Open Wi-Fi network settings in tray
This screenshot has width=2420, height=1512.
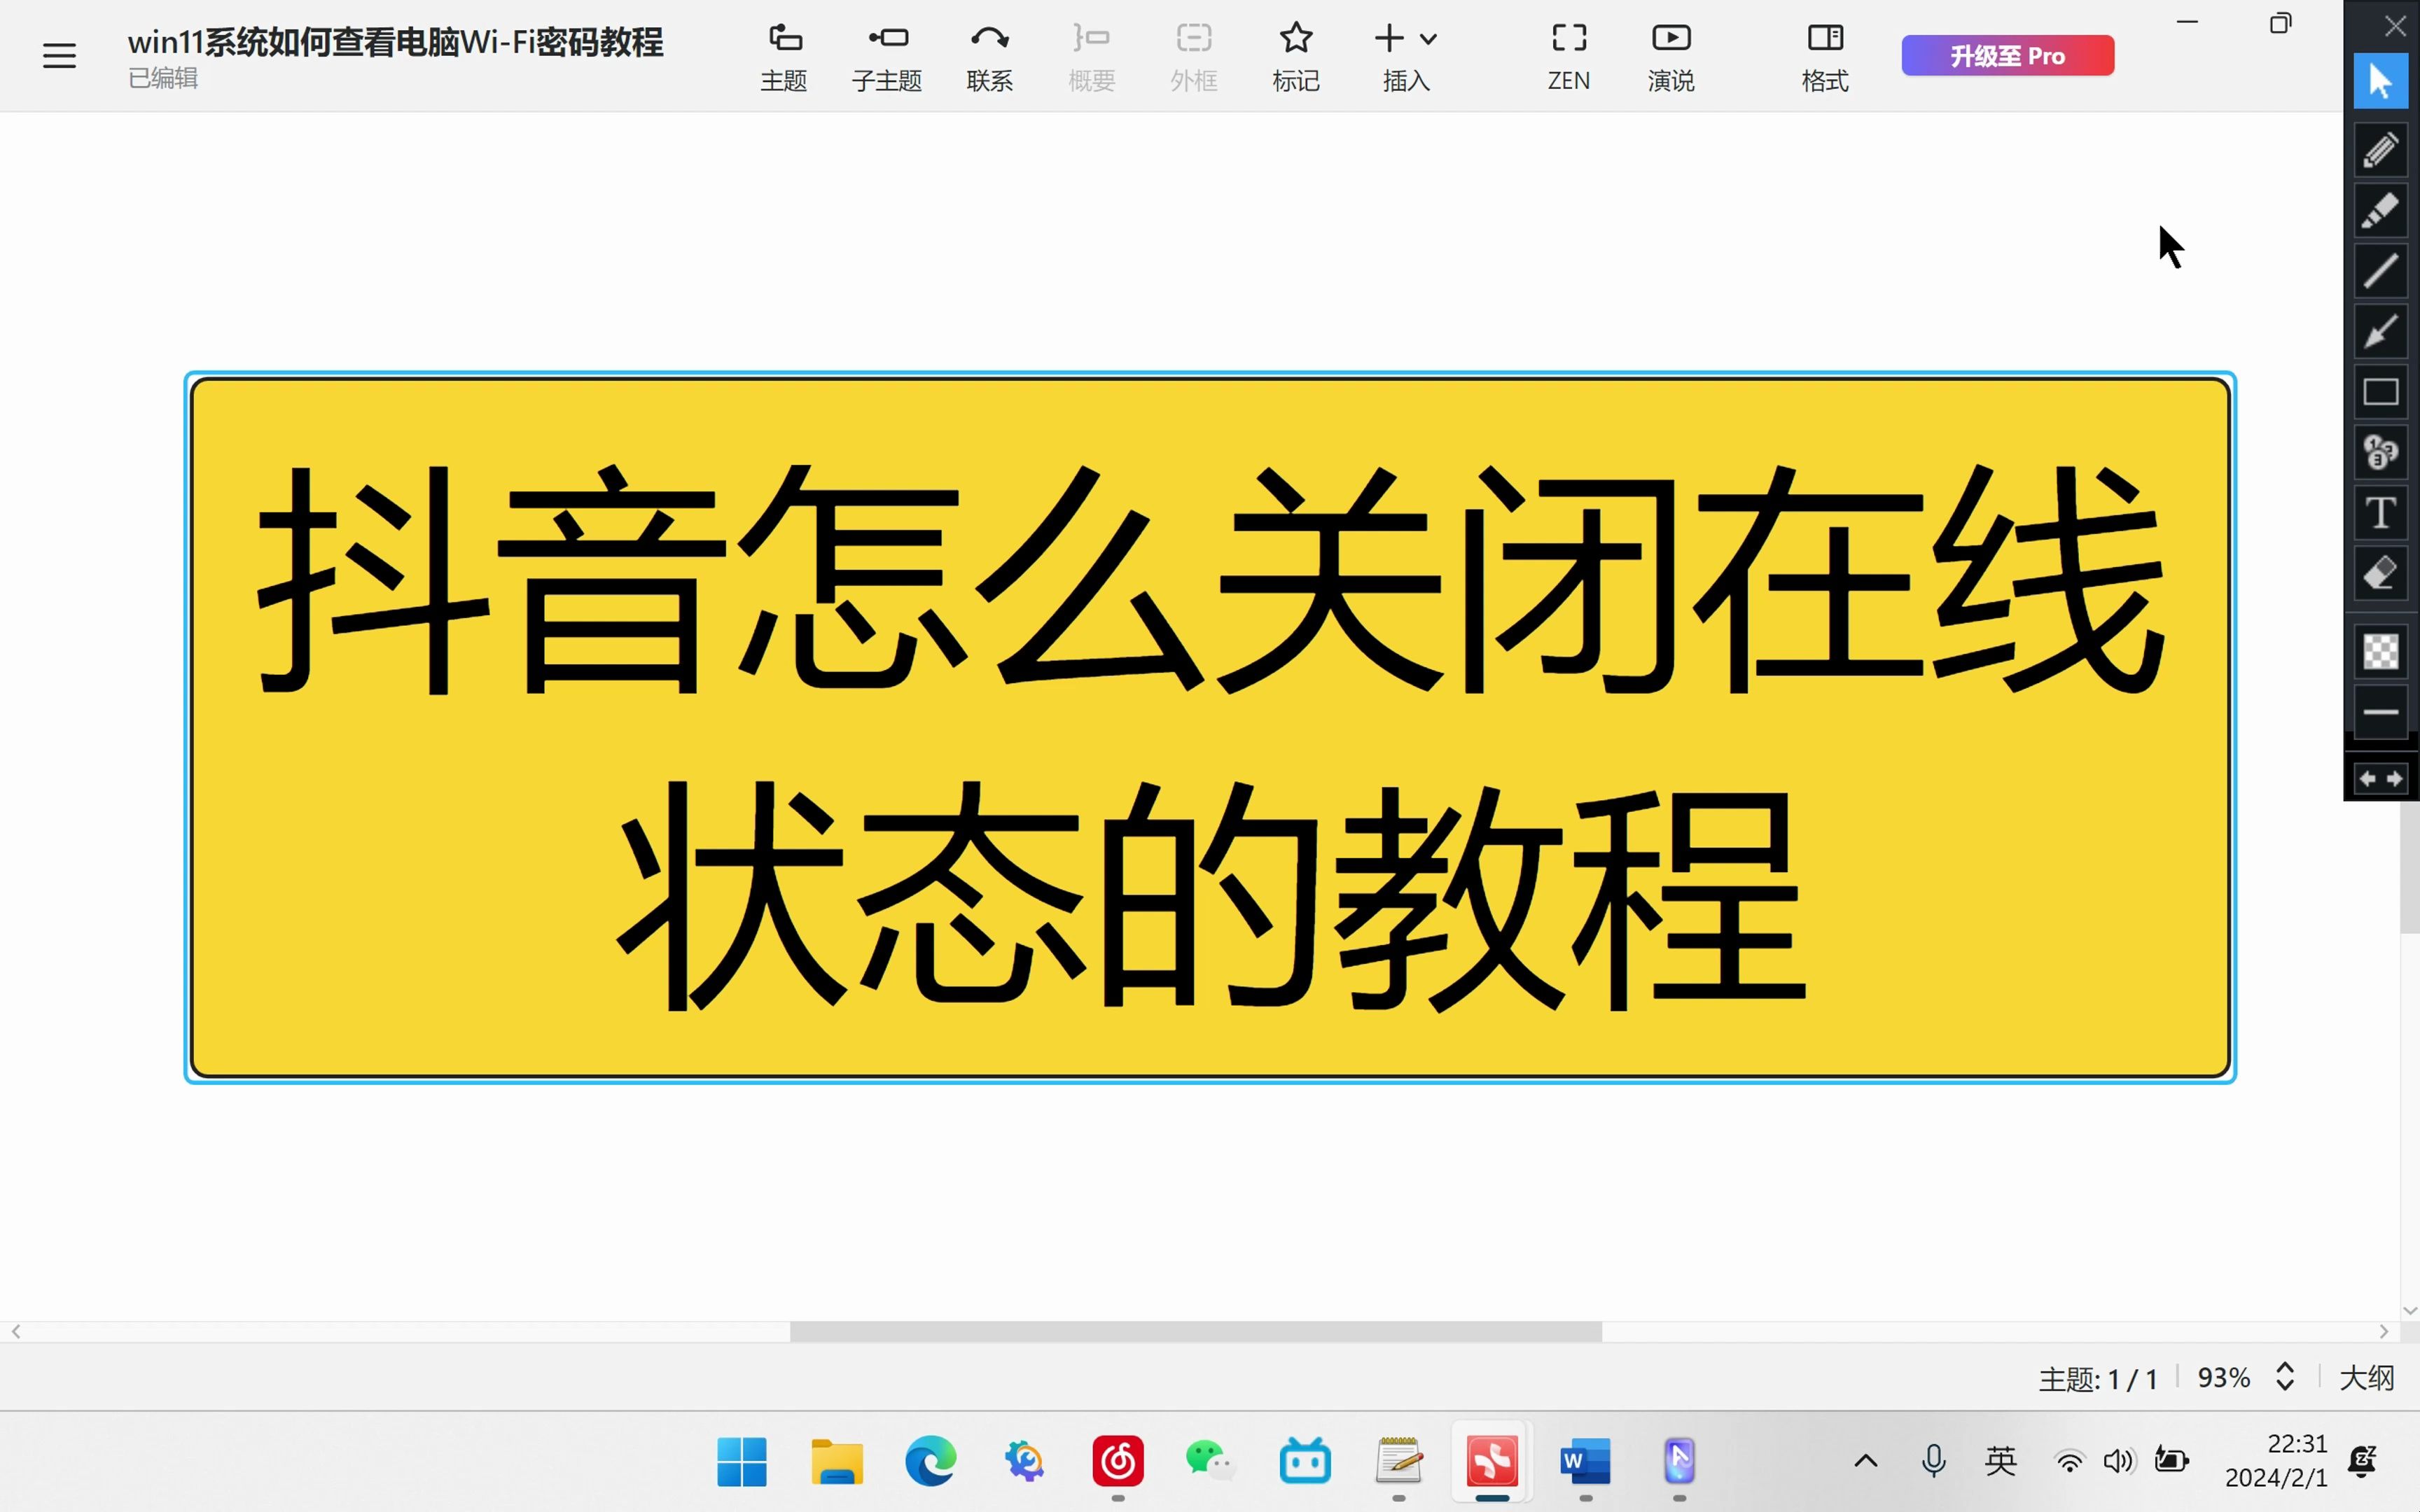2069,1462
